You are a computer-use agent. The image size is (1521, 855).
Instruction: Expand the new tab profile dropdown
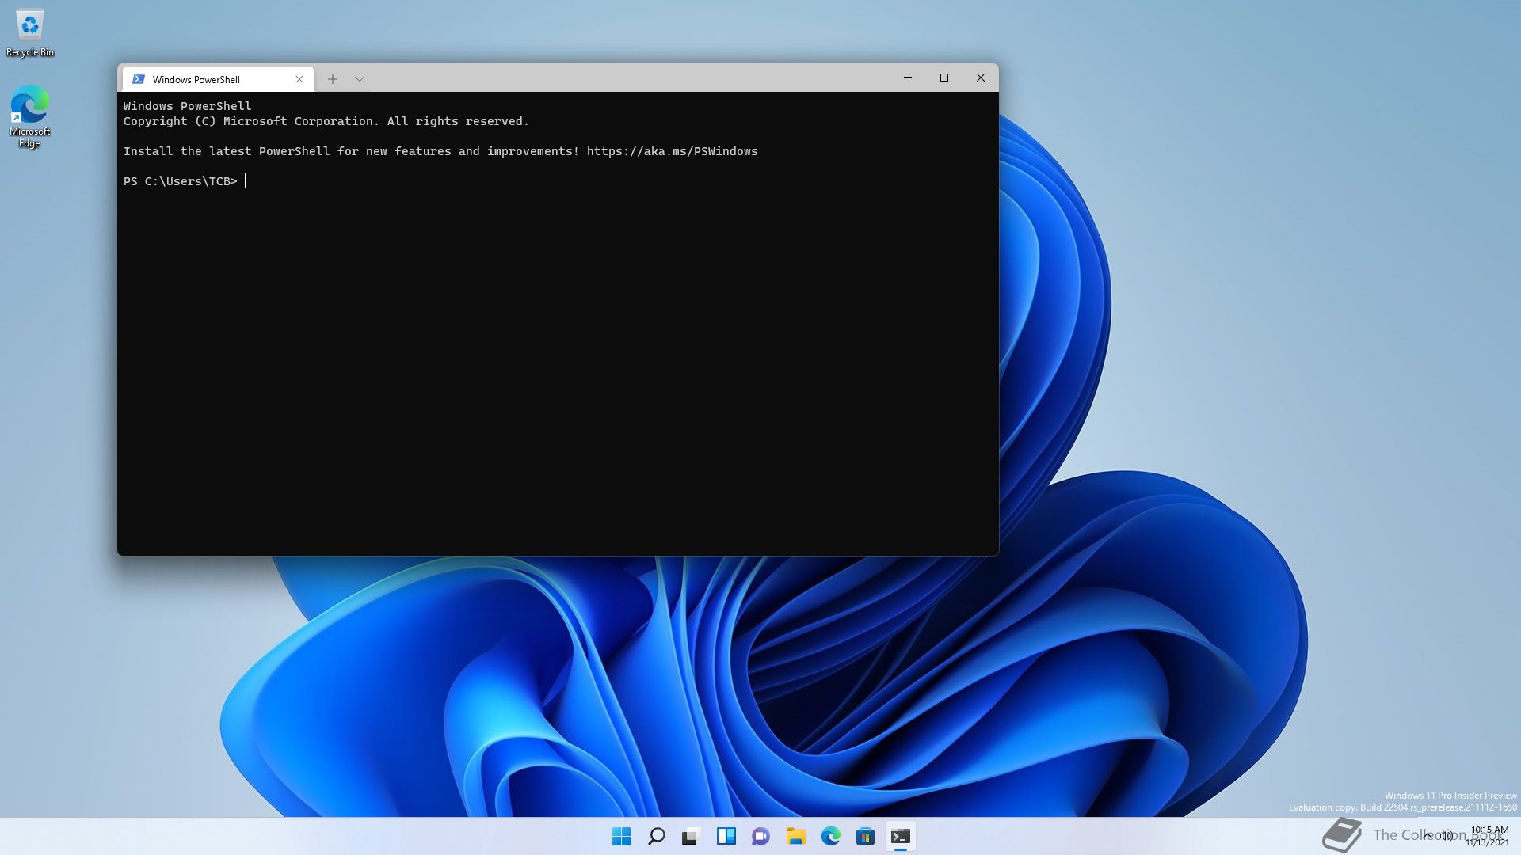tap(360, 79)
